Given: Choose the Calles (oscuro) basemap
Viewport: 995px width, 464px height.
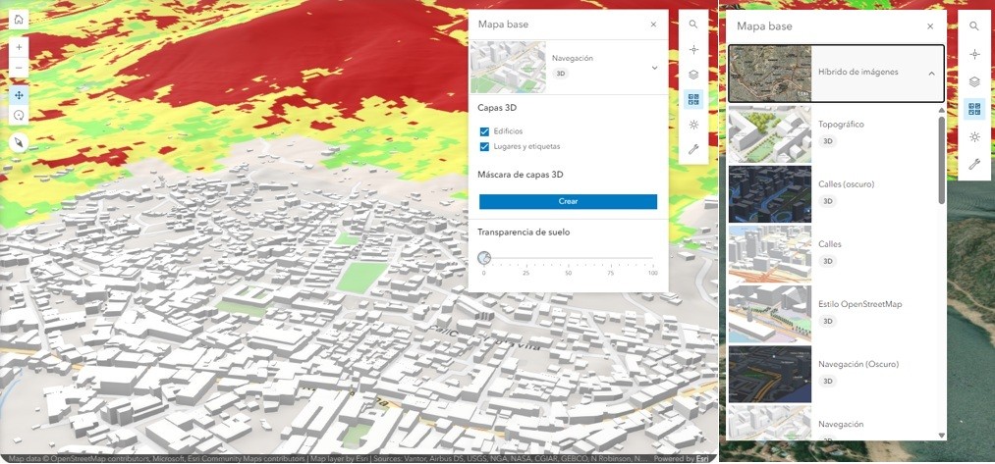Looking at the screenshot, I should (x=833, y=192).
